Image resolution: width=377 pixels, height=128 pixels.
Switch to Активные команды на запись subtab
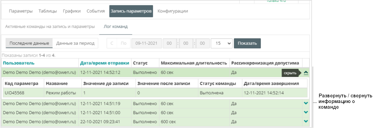pyautogui.click(x=50, y=27)
